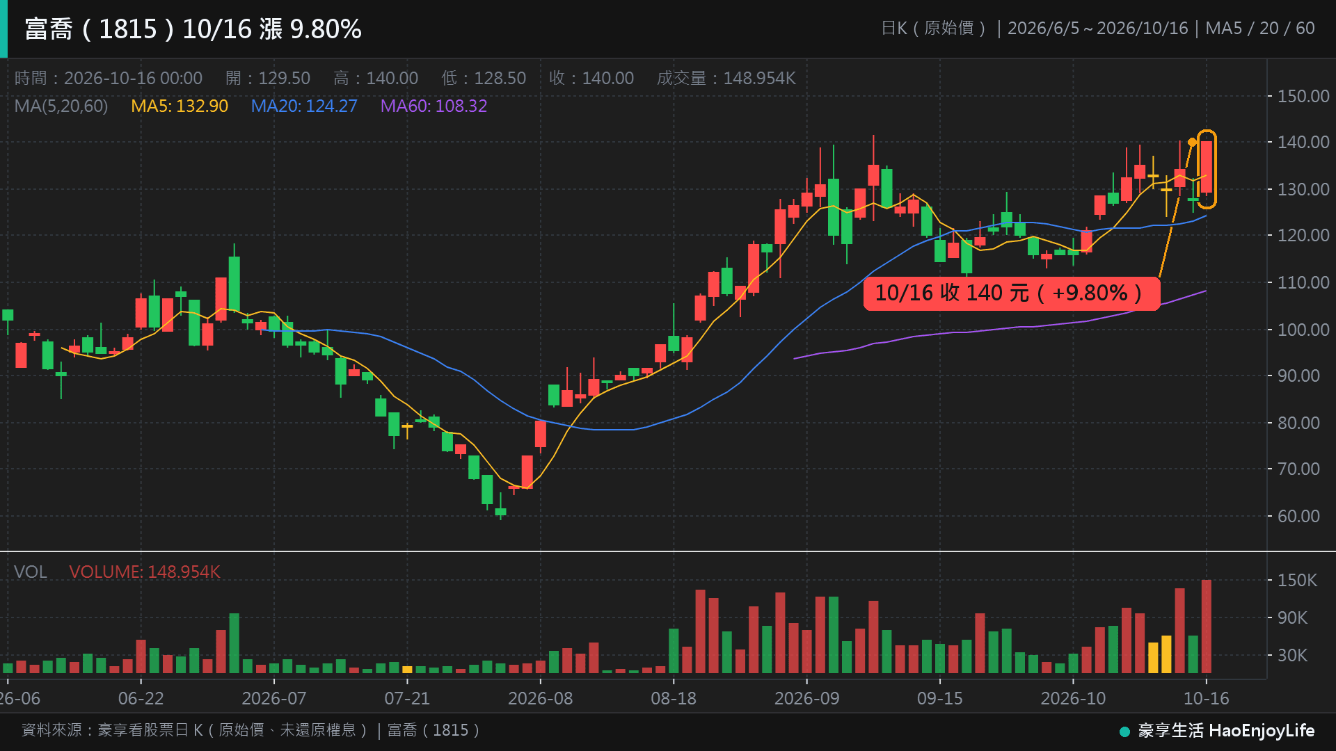Click the 150.00 price axis label

[x=1303, y=97]
